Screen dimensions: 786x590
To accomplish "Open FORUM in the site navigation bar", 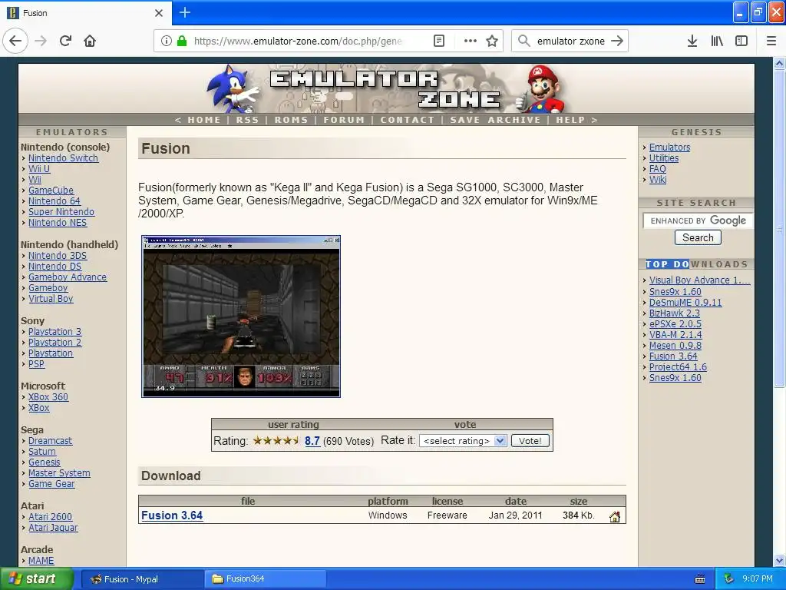I will tap(344, 120).
